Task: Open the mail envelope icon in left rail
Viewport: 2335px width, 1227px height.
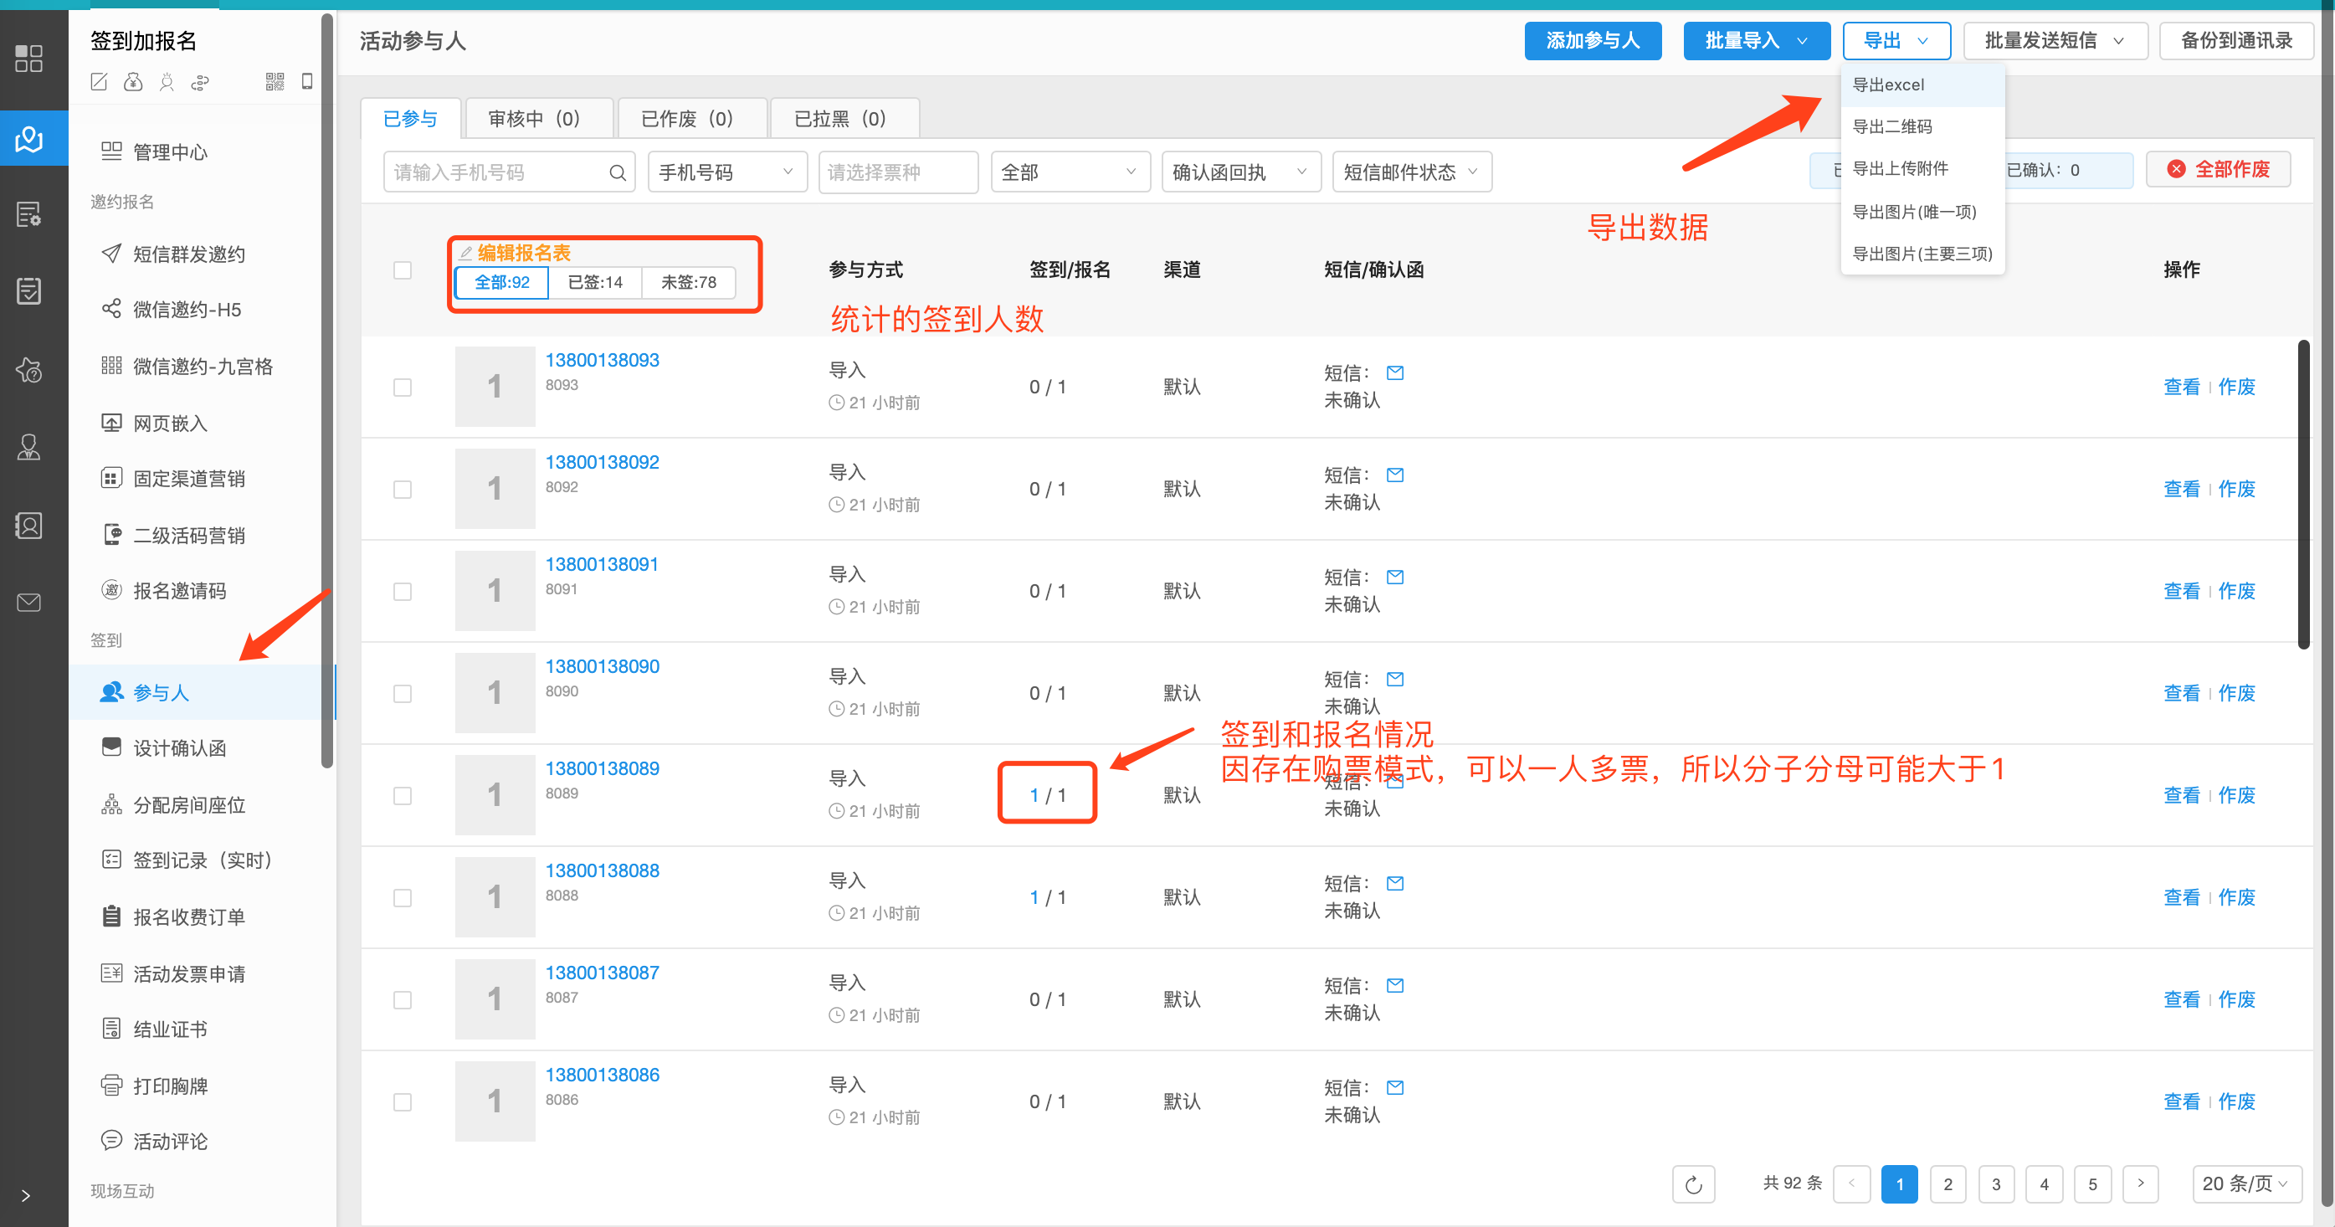Action: tap(29, 603)
